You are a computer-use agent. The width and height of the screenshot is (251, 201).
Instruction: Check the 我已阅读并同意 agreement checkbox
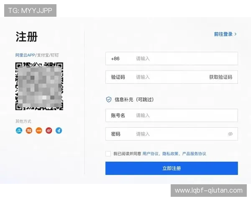click(108, 154)
